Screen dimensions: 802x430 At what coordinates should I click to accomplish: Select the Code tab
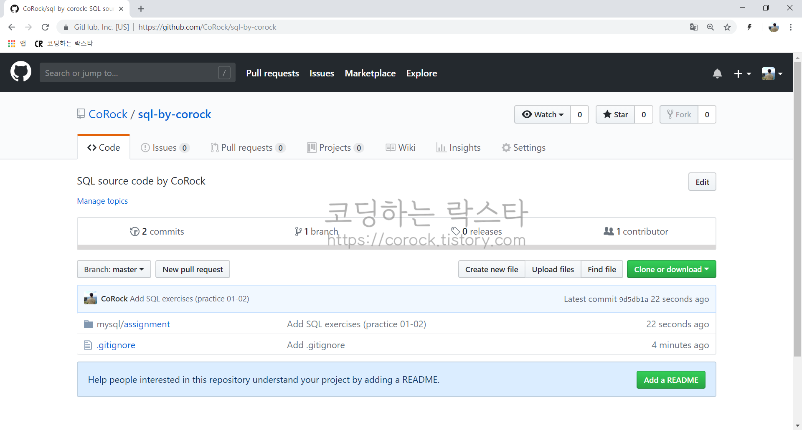pyautogui.click(x=104, y=147)
